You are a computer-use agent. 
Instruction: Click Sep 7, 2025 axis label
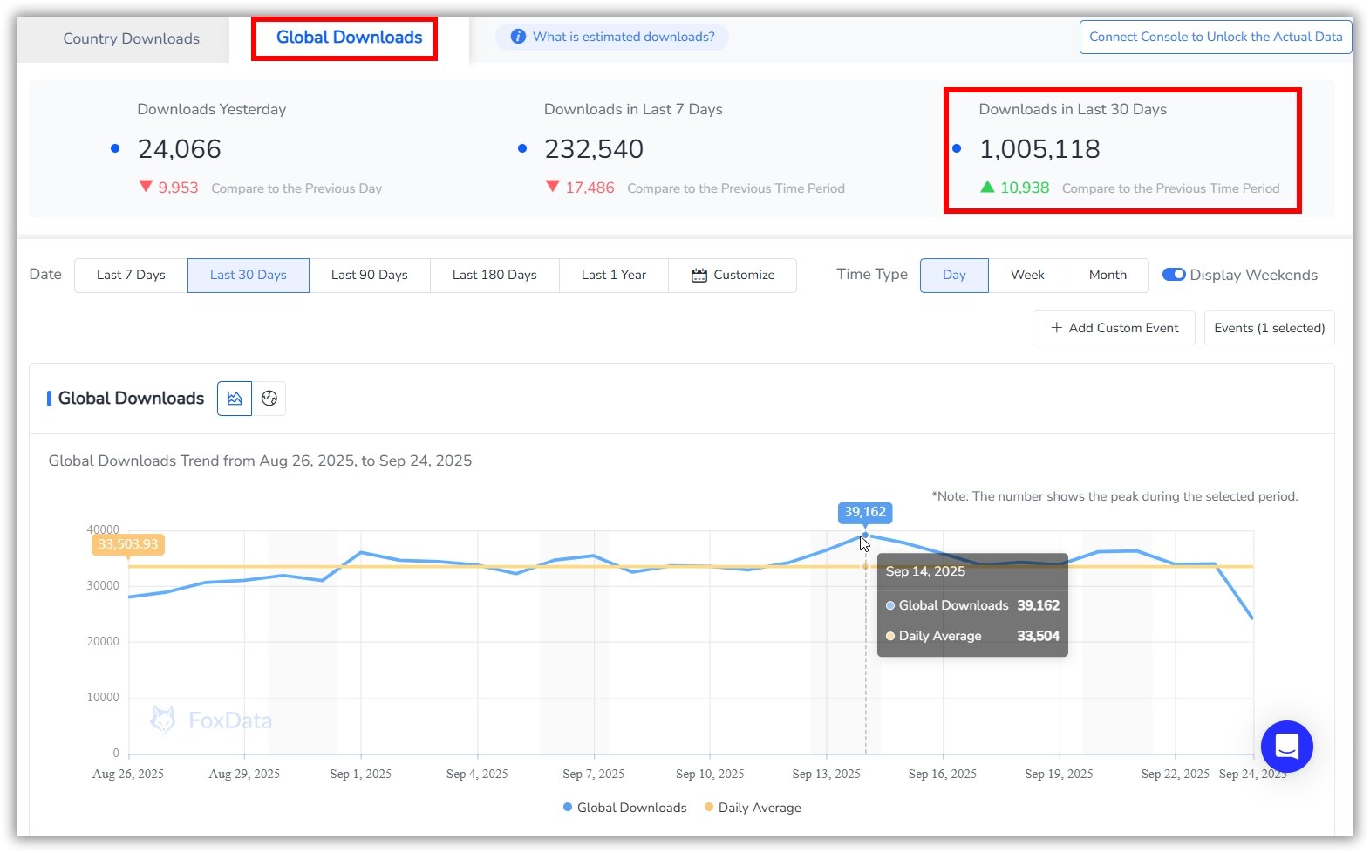pos(593,774)
